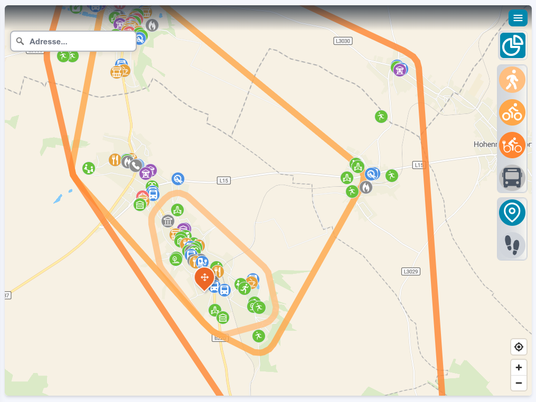Click the Adresse search field
536x402 pixels.
tap(79, 41)
